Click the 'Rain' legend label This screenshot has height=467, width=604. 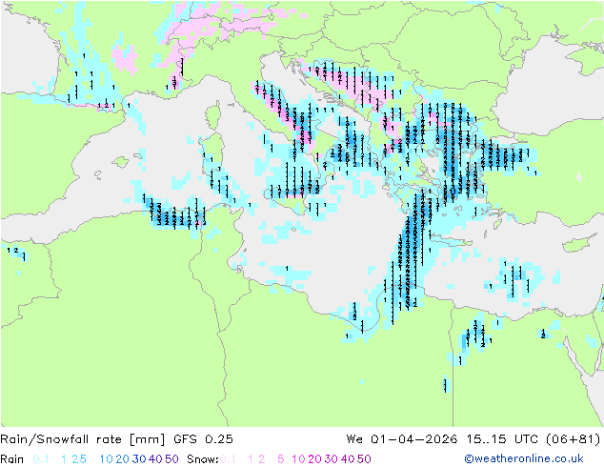[12, 459]
